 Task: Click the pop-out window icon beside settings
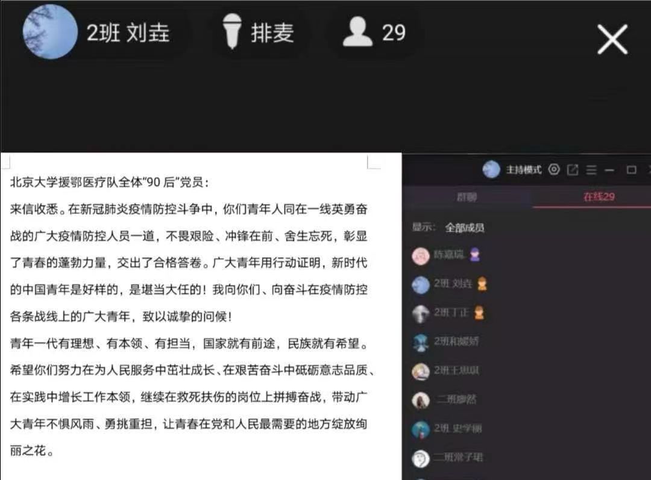(x=573, y=170)
